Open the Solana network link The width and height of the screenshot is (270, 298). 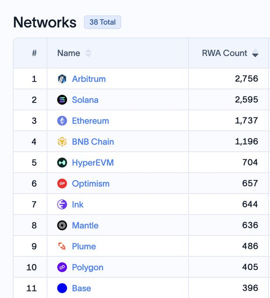tap(85, 100)
